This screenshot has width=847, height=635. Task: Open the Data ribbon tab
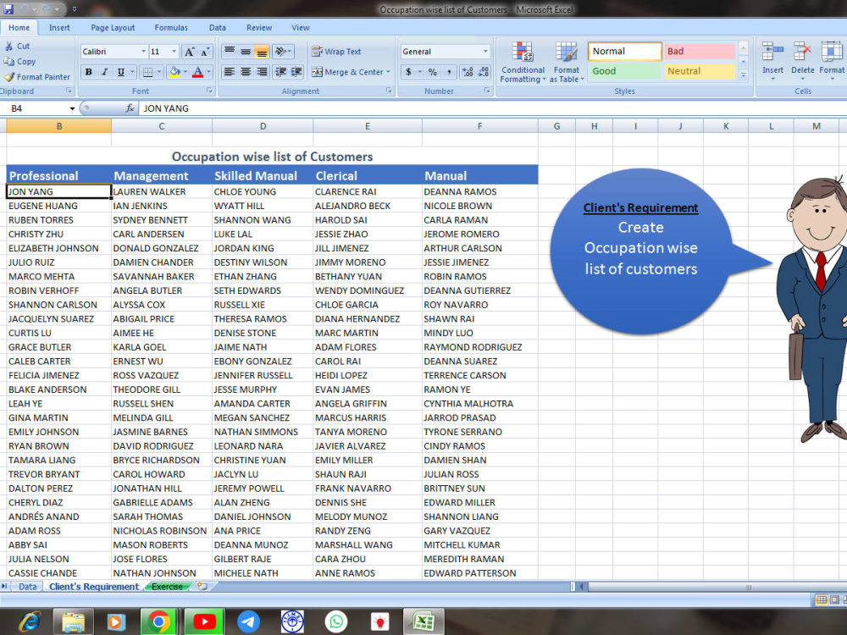pyautogui.click(x=218, y=28)
